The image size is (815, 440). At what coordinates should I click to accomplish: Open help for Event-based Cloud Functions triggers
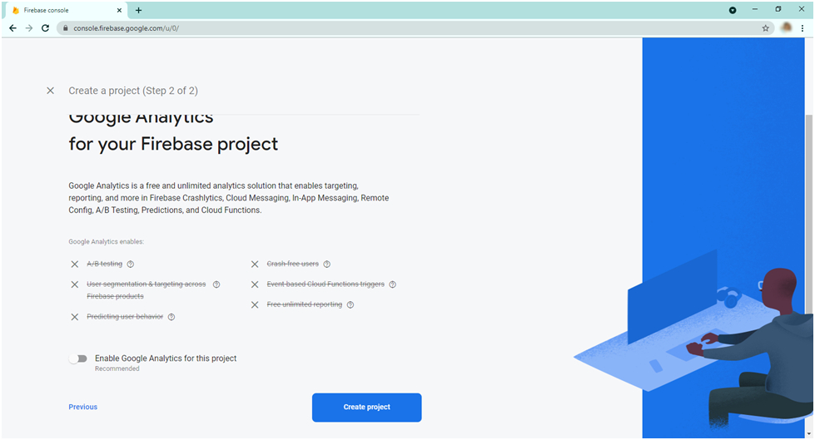tap(392, 284)
